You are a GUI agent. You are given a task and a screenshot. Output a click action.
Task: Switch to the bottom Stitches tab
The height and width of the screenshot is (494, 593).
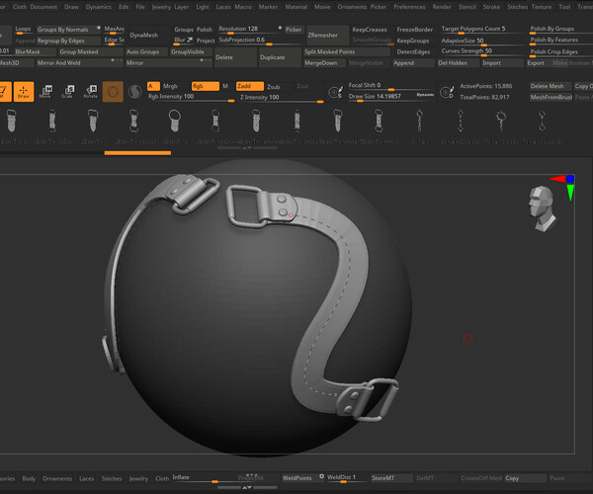pyautogui.click(x=112, y=478)
